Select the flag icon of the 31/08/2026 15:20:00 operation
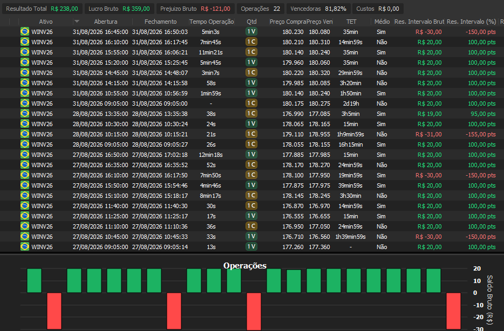504x331 pixels. coord(25,63)
